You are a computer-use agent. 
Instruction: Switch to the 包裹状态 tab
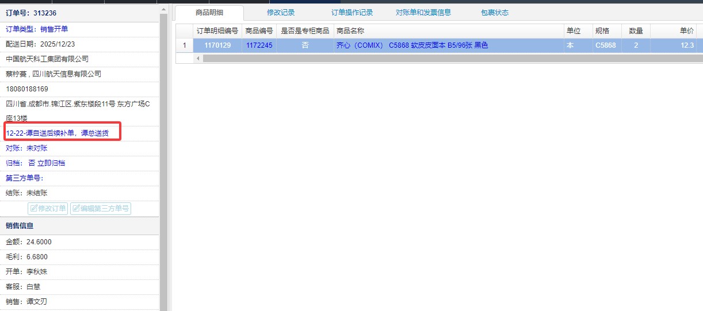pyautogui.click(x=495, y=13)
